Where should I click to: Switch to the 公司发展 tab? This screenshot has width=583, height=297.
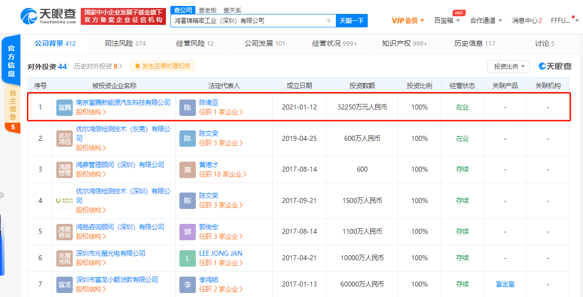coord(265,43)
